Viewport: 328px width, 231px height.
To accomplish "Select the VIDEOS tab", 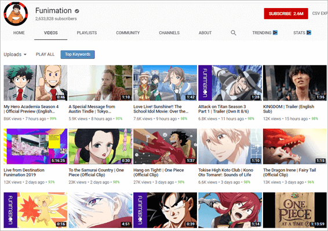I will click(x=51, y=33).
